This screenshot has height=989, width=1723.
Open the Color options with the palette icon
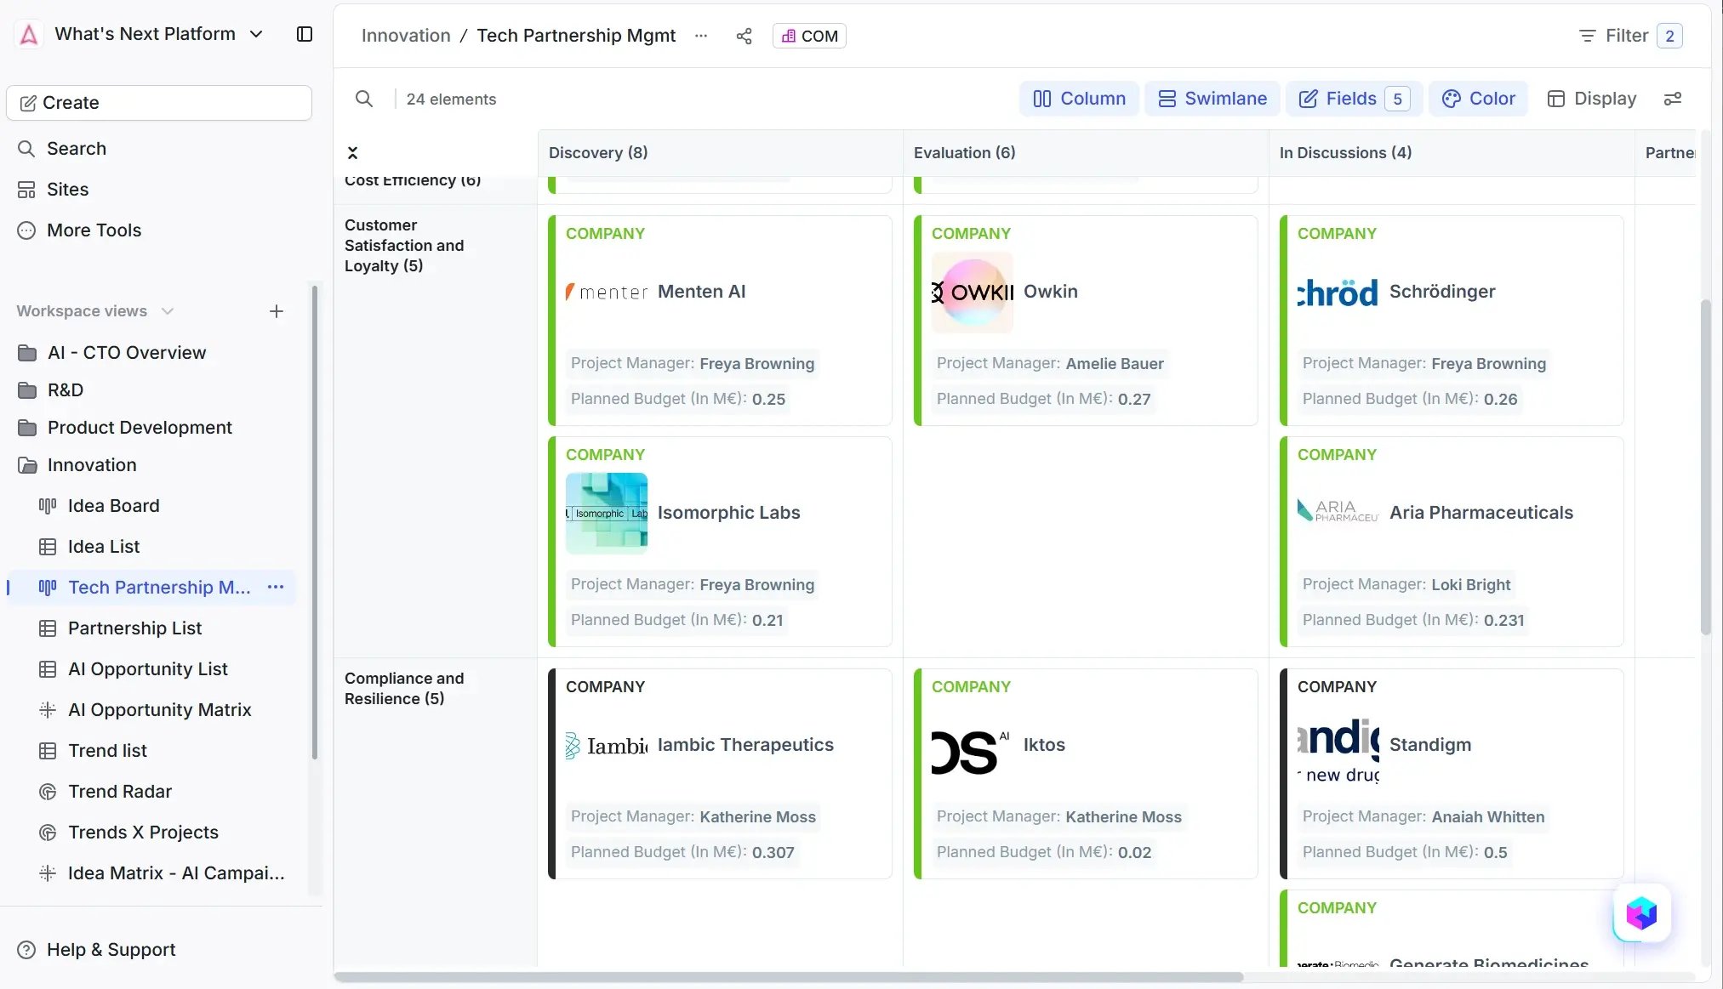1478,99
